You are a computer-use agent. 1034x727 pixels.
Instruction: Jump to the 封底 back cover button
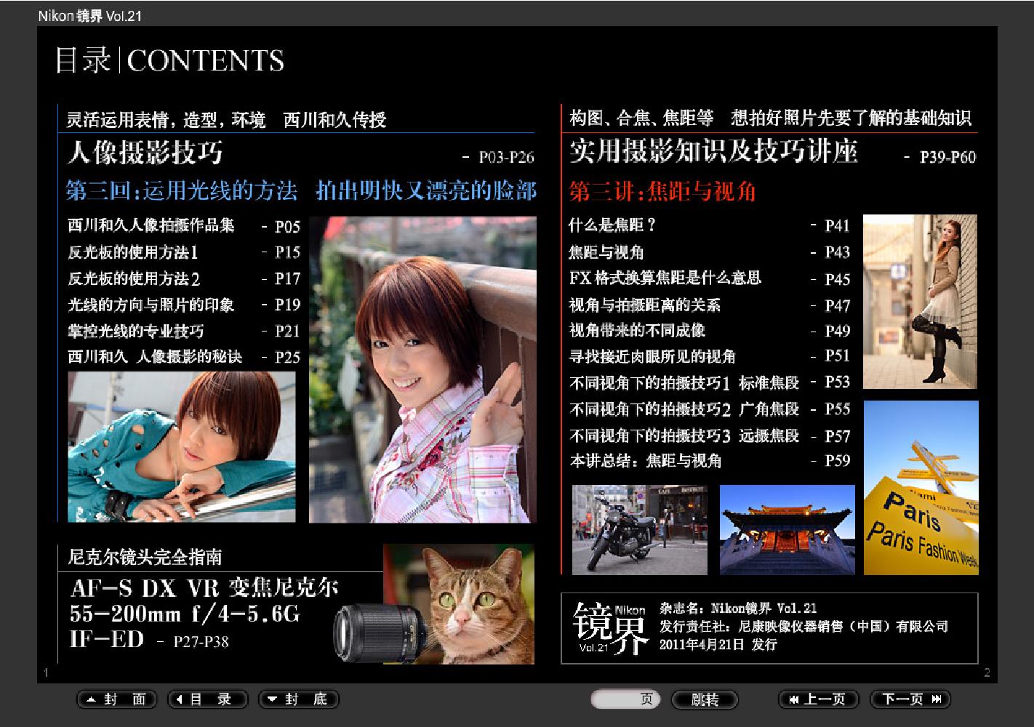pos(299,699)
